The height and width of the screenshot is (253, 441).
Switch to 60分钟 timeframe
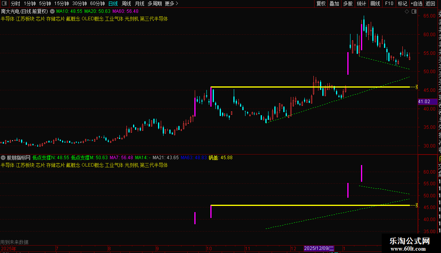[97, 4]
